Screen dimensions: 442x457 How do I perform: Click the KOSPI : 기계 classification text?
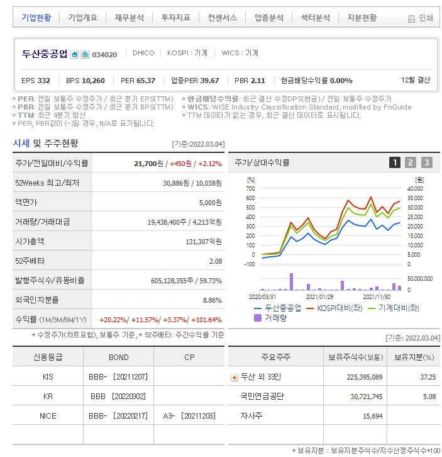coord(187,53)
